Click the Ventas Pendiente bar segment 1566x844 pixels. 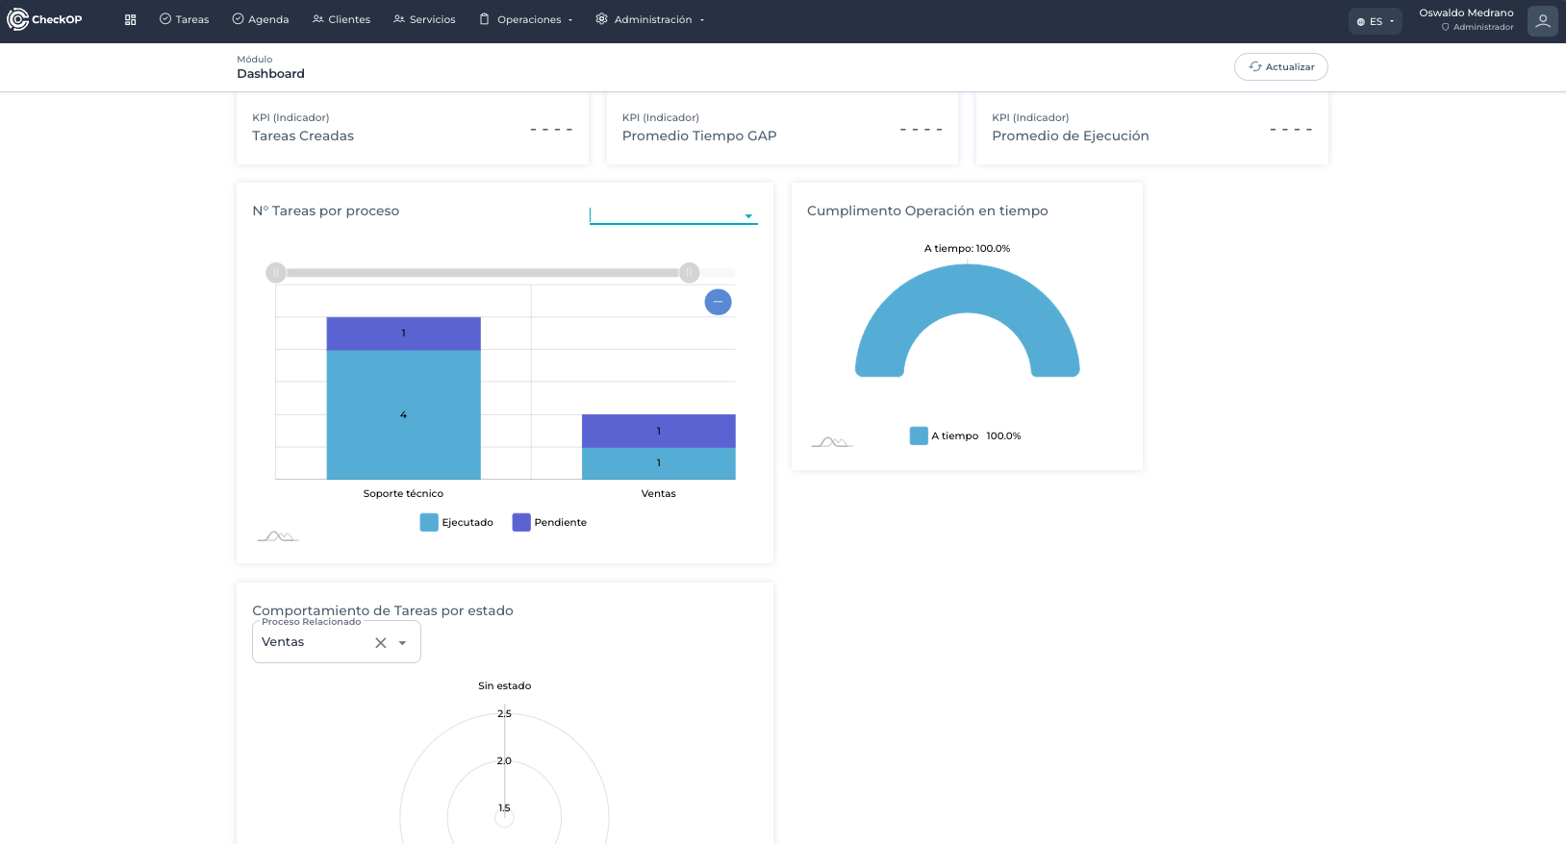(x=659, y=431)
